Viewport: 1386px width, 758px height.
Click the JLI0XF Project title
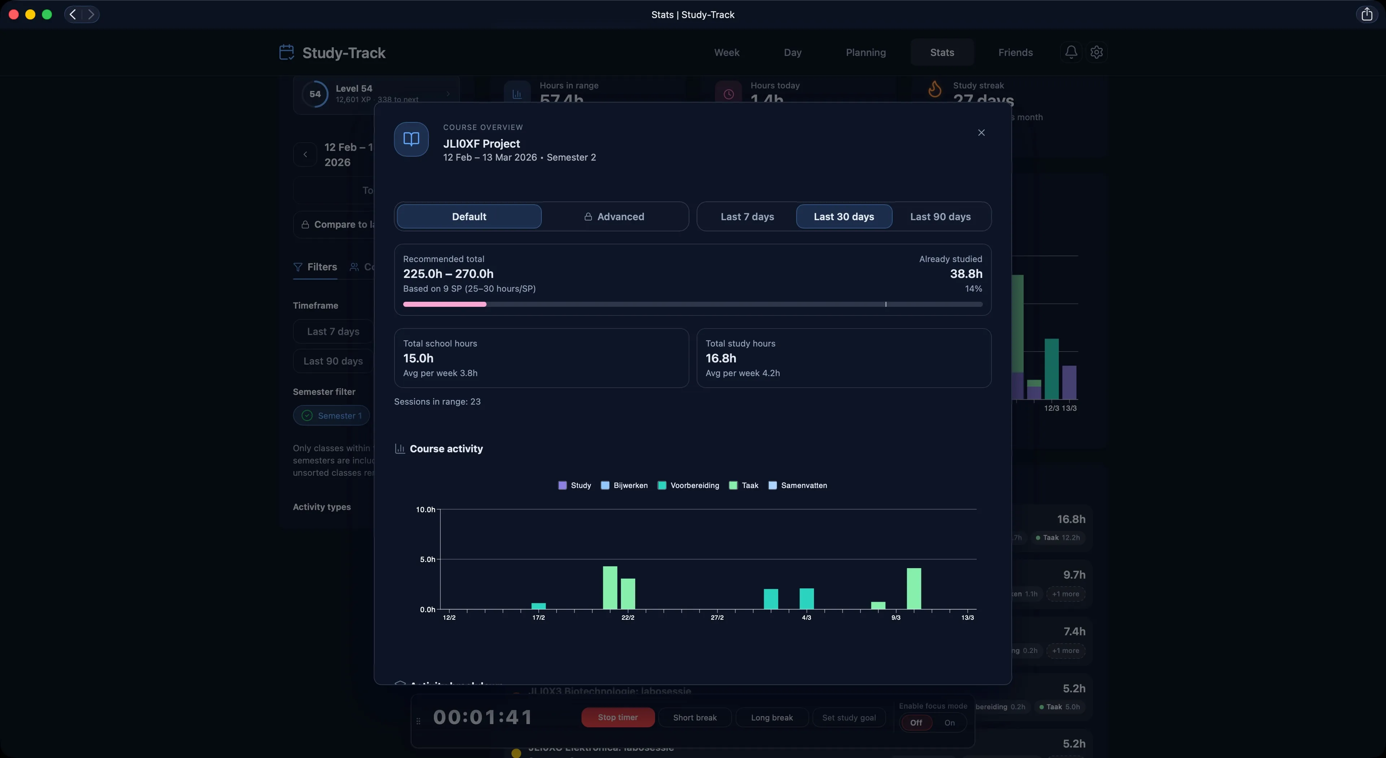click(x=481, y=144)
